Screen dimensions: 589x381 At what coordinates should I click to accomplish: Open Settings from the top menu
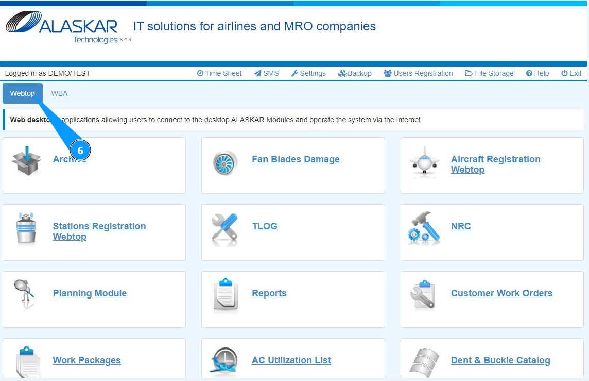(x=308, y=73)
